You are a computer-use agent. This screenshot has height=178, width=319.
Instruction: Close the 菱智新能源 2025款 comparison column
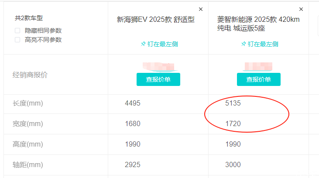pyautogui.click(x=301, y=9)
